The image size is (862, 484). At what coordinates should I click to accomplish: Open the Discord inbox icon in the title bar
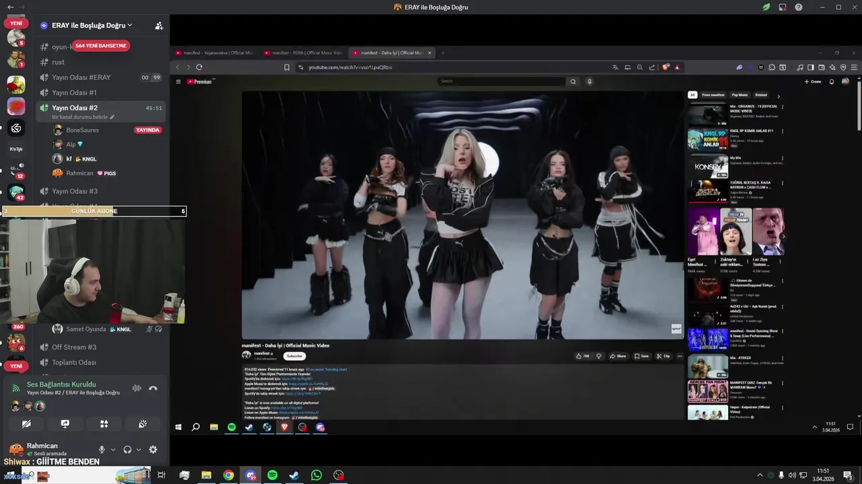[x=783, y=7]
